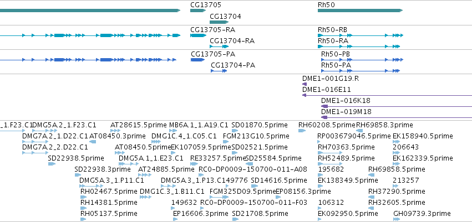Select the 149632 feature label

click(x=184, y=203)
